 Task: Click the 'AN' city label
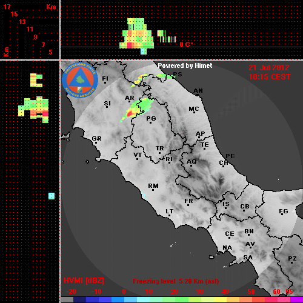coord(198,91)
